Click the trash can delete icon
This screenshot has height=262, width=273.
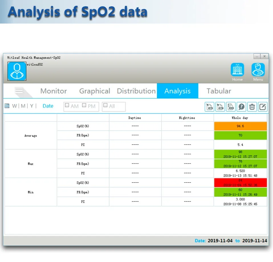[252, 107]
